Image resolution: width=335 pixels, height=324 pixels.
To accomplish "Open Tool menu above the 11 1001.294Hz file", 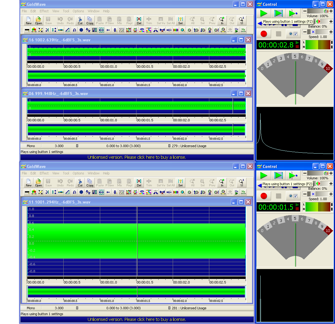I will coord(66,173).
